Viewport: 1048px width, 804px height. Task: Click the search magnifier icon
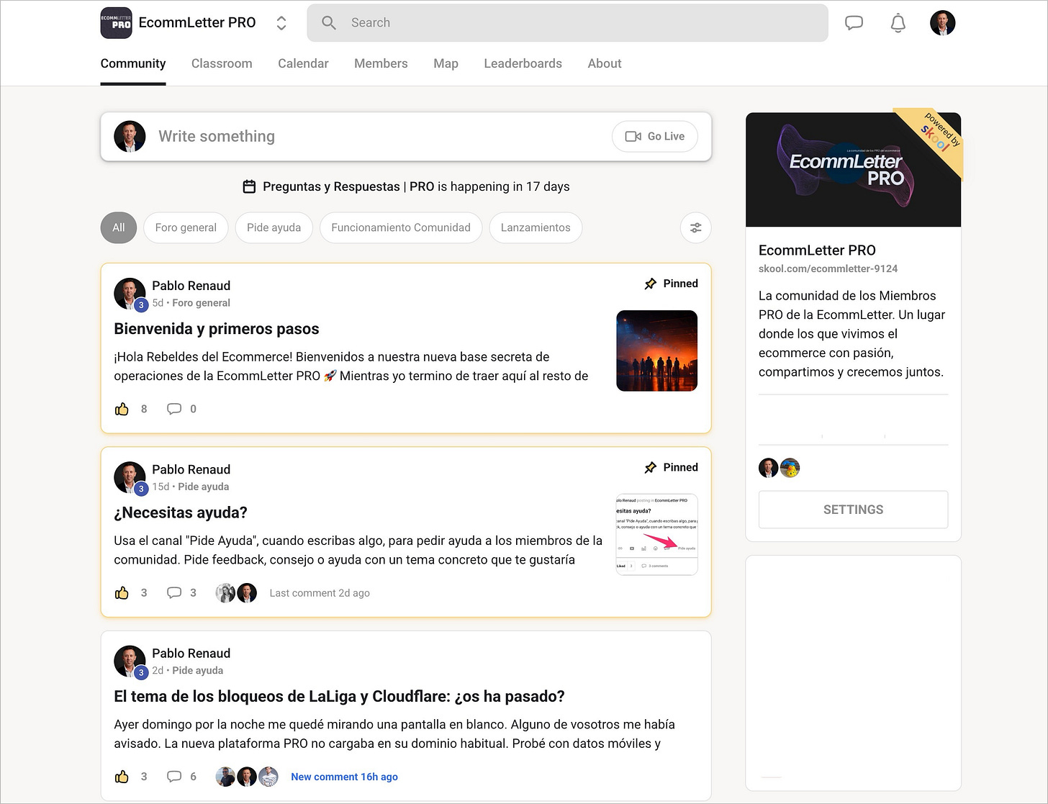(x=329, y=23)
